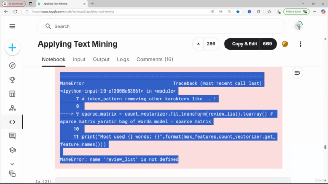Click the zoom magnifier icon in address bar
The width and height of the screenshot is (328, 184).
click(229, 12)
